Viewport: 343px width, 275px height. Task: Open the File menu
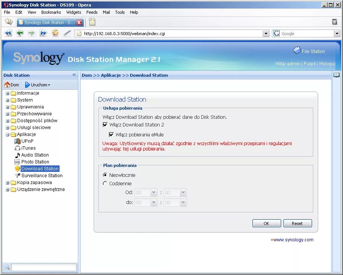(x=7, y=12)
